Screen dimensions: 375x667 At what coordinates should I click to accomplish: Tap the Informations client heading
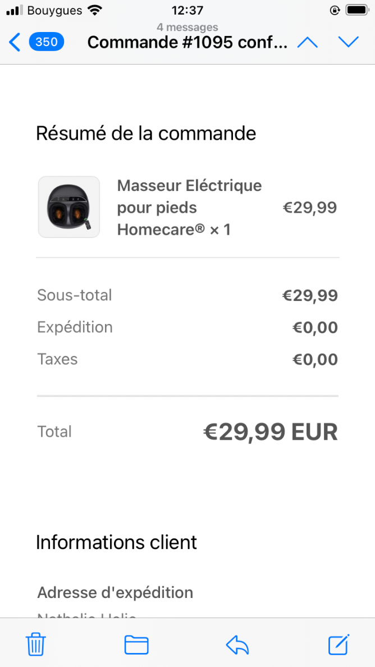[x=117, y=542]
